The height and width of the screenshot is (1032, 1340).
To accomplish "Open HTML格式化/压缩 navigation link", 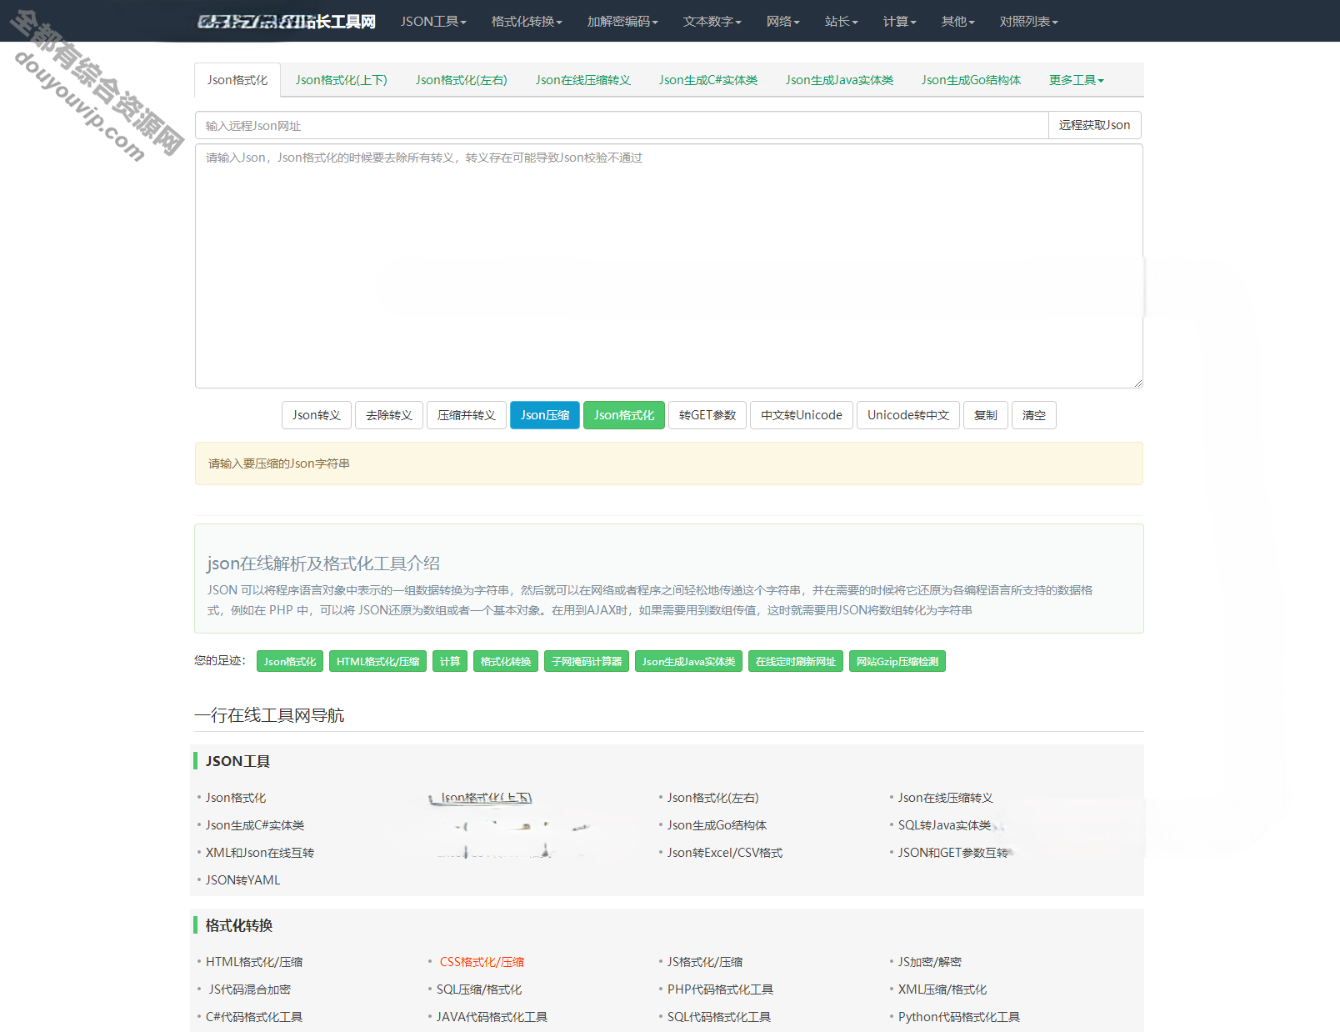I will tap(254, 962).
